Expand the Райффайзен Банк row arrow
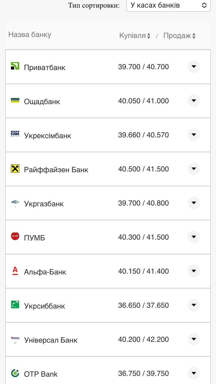216x384 pixels. (x=194, y=169)
